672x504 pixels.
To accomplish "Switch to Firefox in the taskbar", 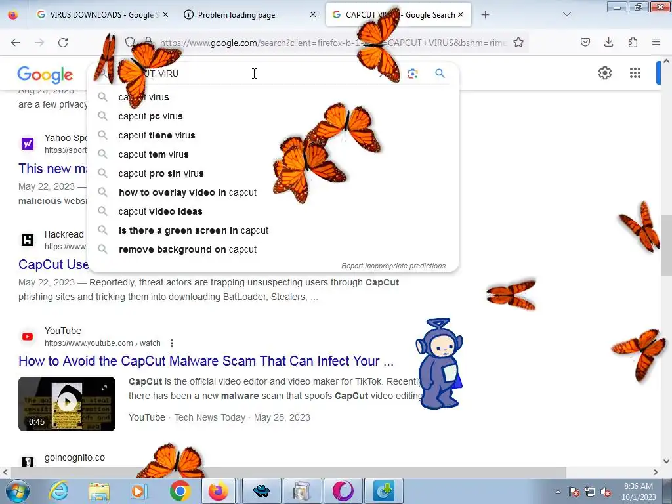I will pos(218,491).
